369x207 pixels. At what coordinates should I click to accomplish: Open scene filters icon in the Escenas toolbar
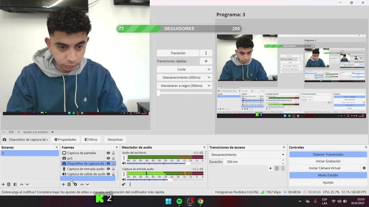click(x=15, y=184)
